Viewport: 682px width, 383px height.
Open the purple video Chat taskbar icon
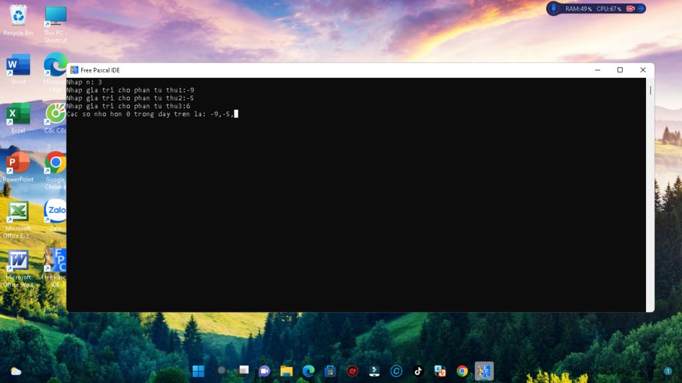click(264, 371)
